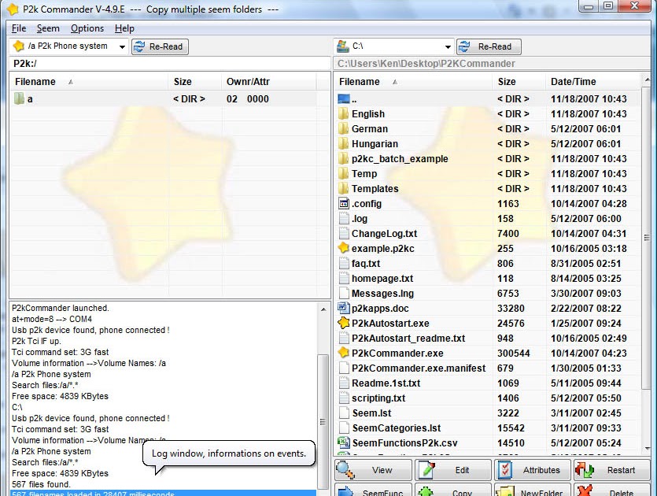This screenshot has height=496, width=657.
Task: Click the Windows drive icon next to C:\
Action: [343, 46]
